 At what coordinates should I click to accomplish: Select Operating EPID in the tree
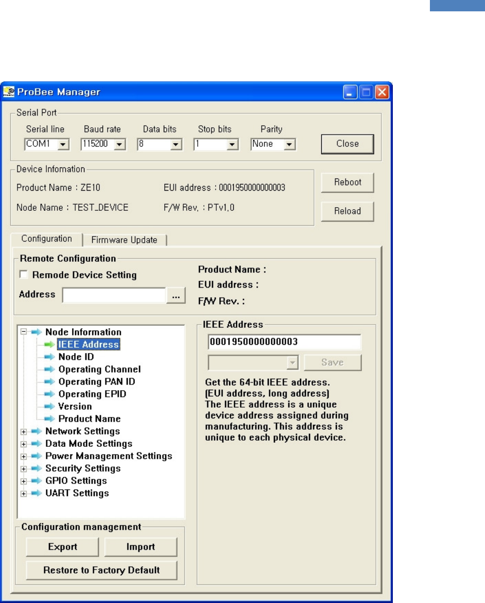tap(92, 394)
